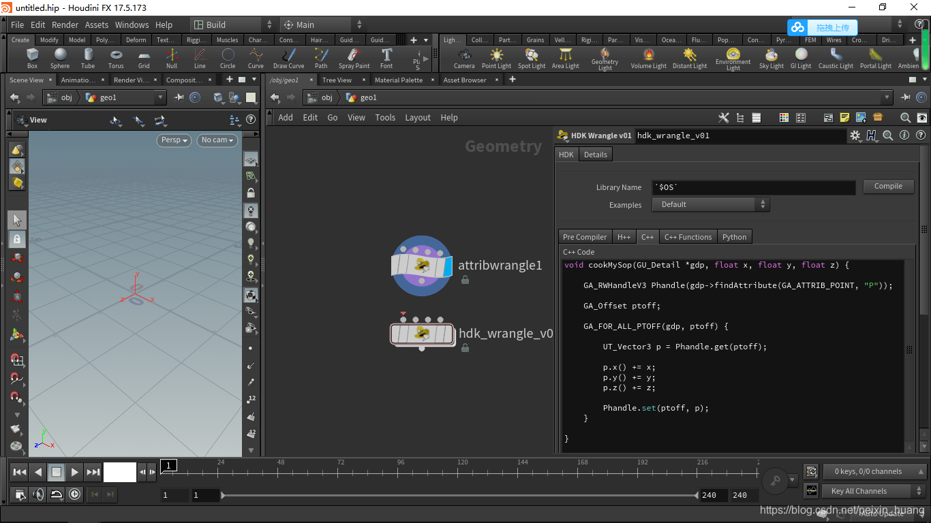Screen dimensions: 931x523
Task: Click the Library Name input field
Action: (x=754, y=187)
